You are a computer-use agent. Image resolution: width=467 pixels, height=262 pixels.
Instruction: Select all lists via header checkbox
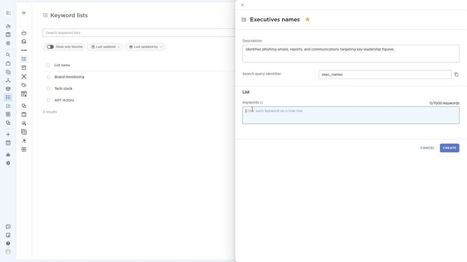48,65
